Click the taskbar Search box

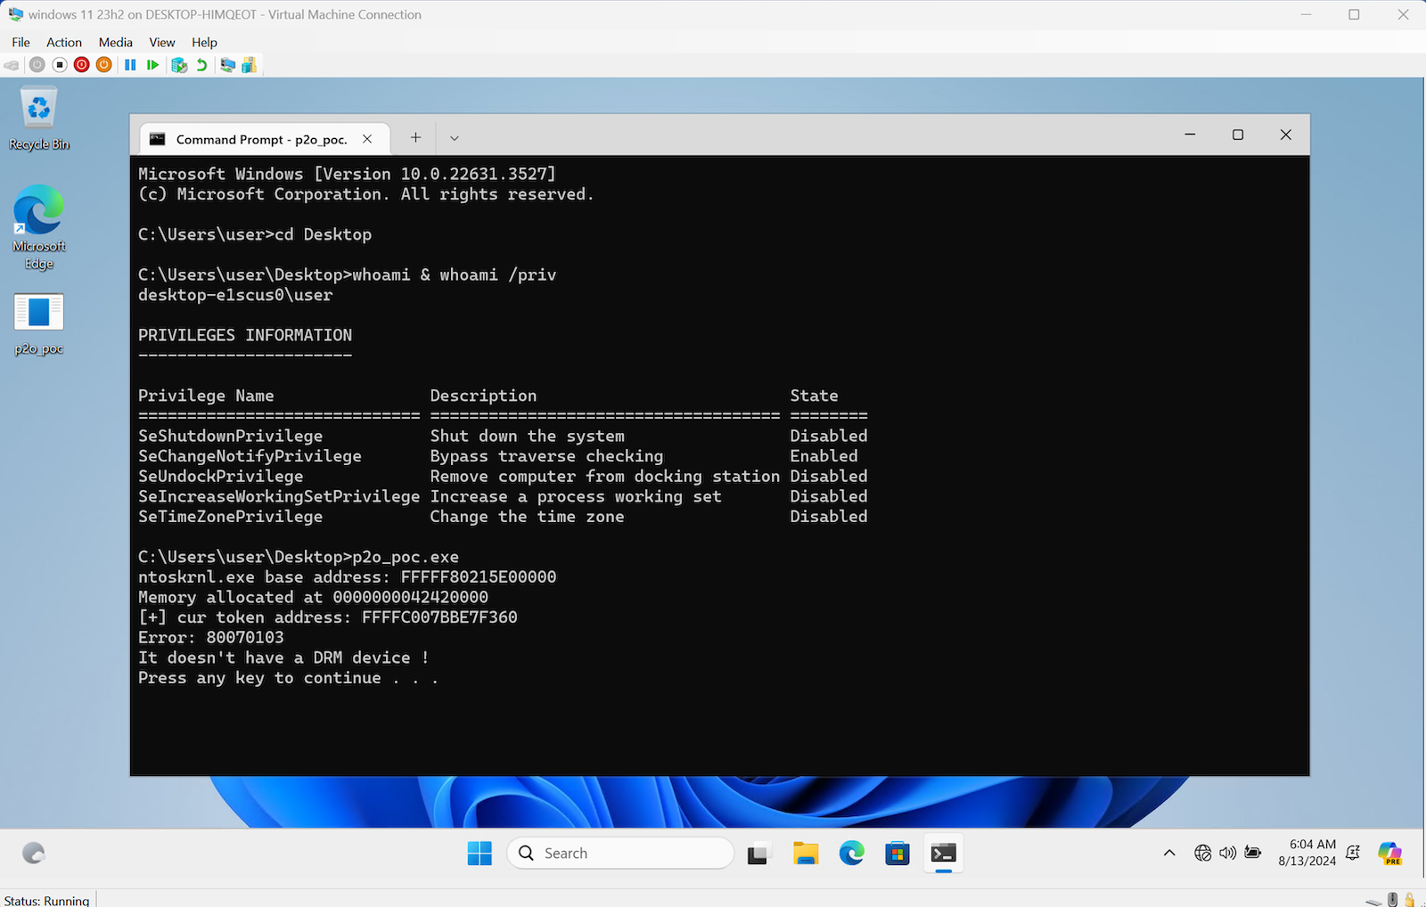click(620, 854)
